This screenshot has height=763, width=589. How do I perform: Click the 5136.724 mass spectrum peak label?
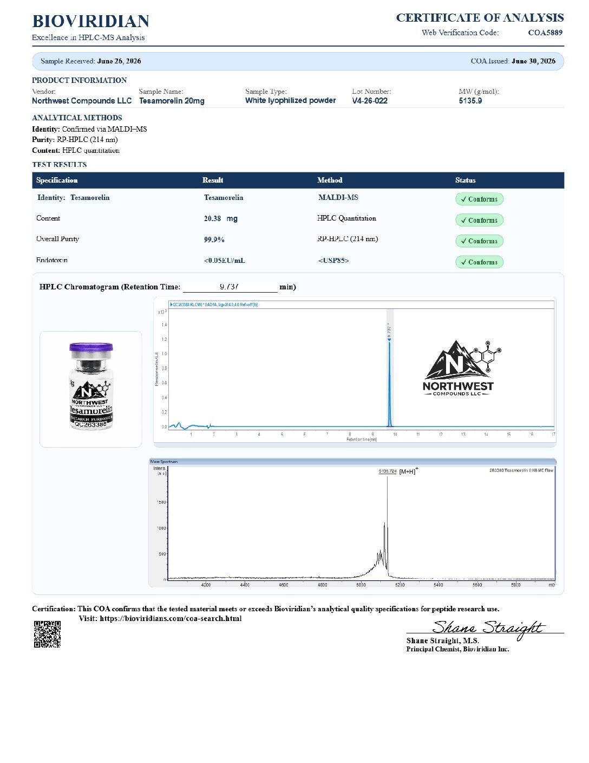(388, 471)
